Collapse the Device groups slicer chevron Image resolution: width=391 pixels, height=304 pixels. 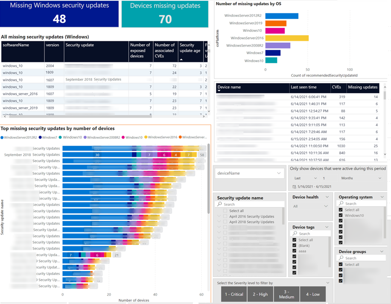[x=382, y=251]
